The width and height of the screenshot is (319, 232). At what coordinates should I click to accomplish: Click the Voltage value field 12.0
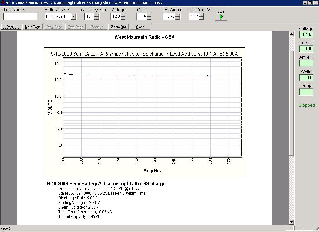[116, 17]
